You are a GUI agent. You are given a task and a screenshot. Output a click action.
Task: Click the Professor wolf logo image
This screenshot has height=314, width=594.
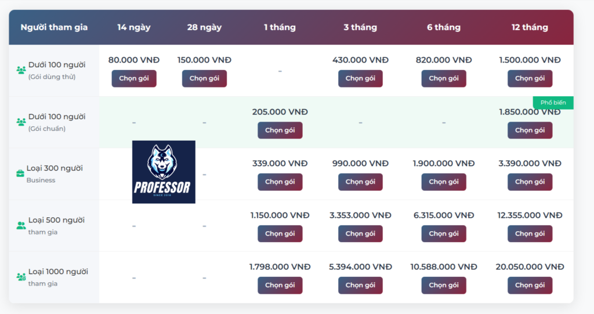(x=164, y=171)
